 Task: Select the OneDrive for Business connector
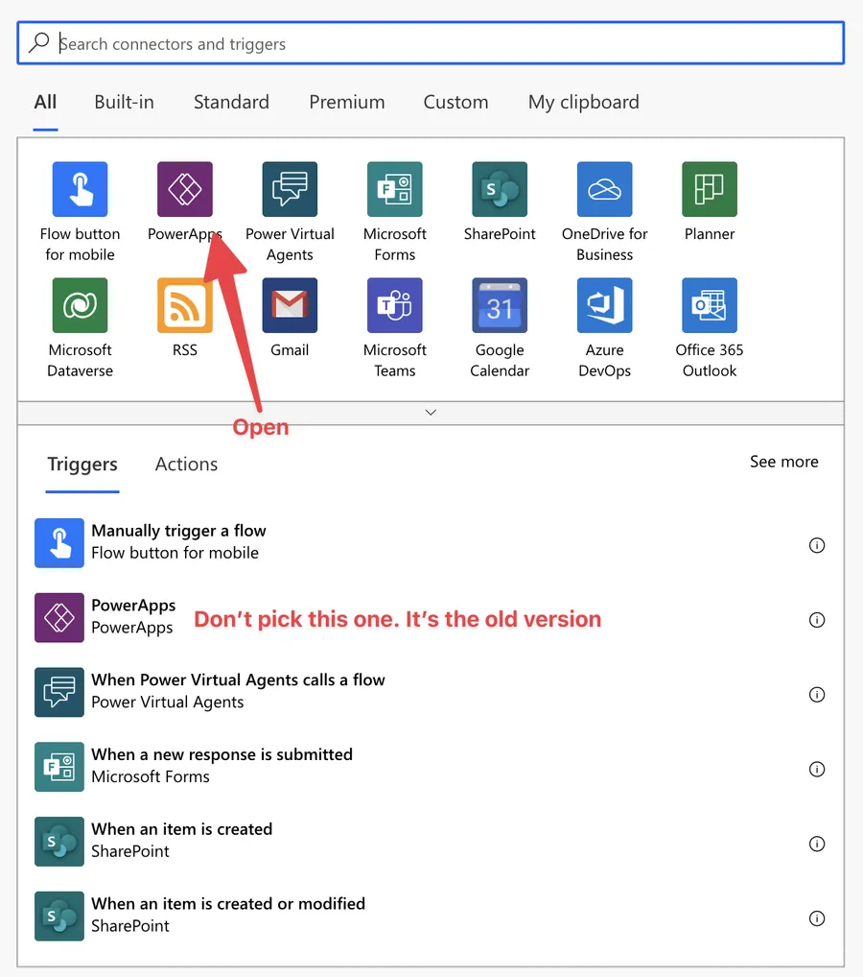pos(604,189)
